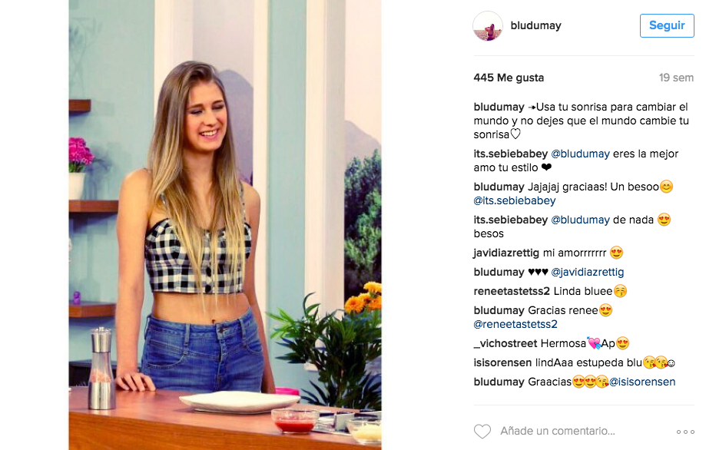Click the heart like icon

tap(482, 431)
